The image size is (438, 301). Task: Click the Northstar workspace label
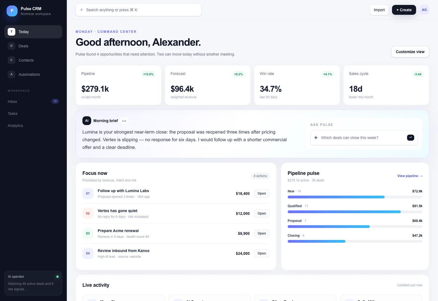(x=36, y=14)
